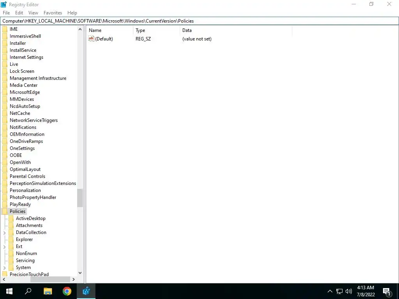
Task: Select the OneDriveRamps key
Action: click(x=26, y=141)
